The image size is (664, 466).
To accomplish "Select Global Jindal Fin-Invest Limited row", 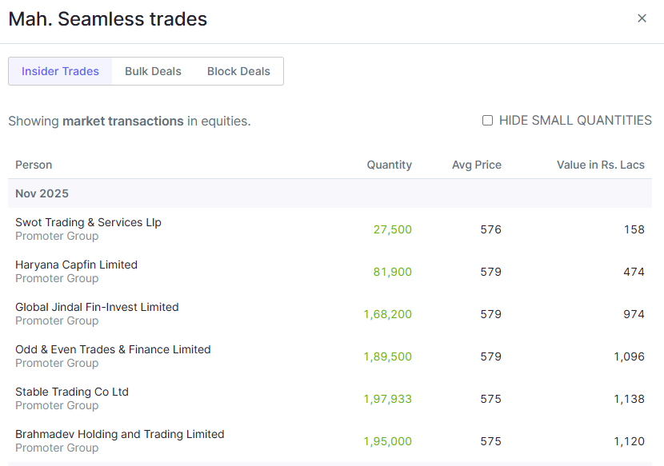I will pyautogui.click(x=97, y=307).
